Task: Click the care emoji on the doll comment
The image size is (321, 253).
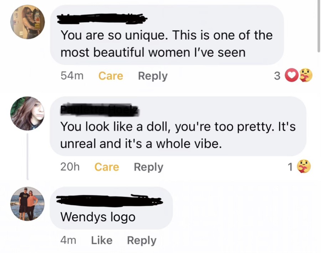Action: click(304, 166)
